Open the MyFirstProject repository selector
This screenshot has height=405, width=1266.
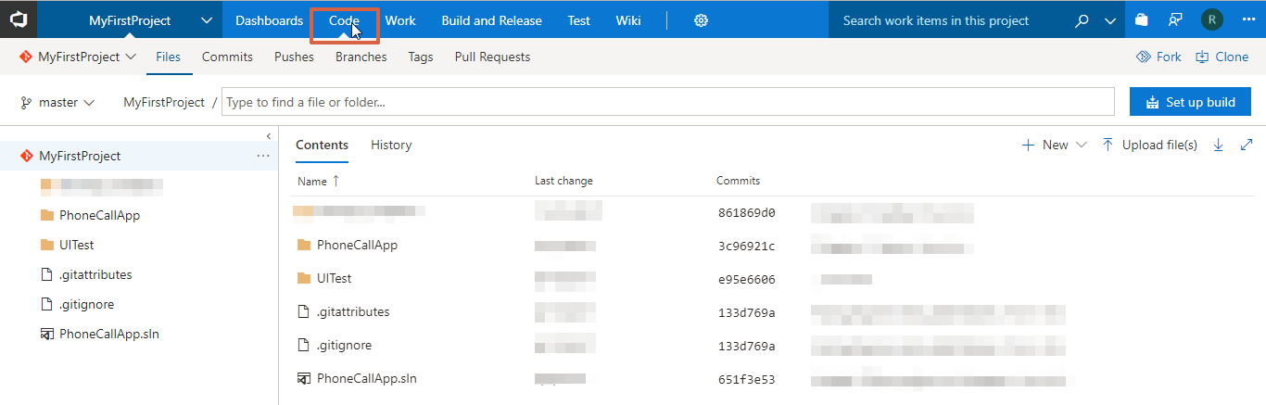pos(78,57)
